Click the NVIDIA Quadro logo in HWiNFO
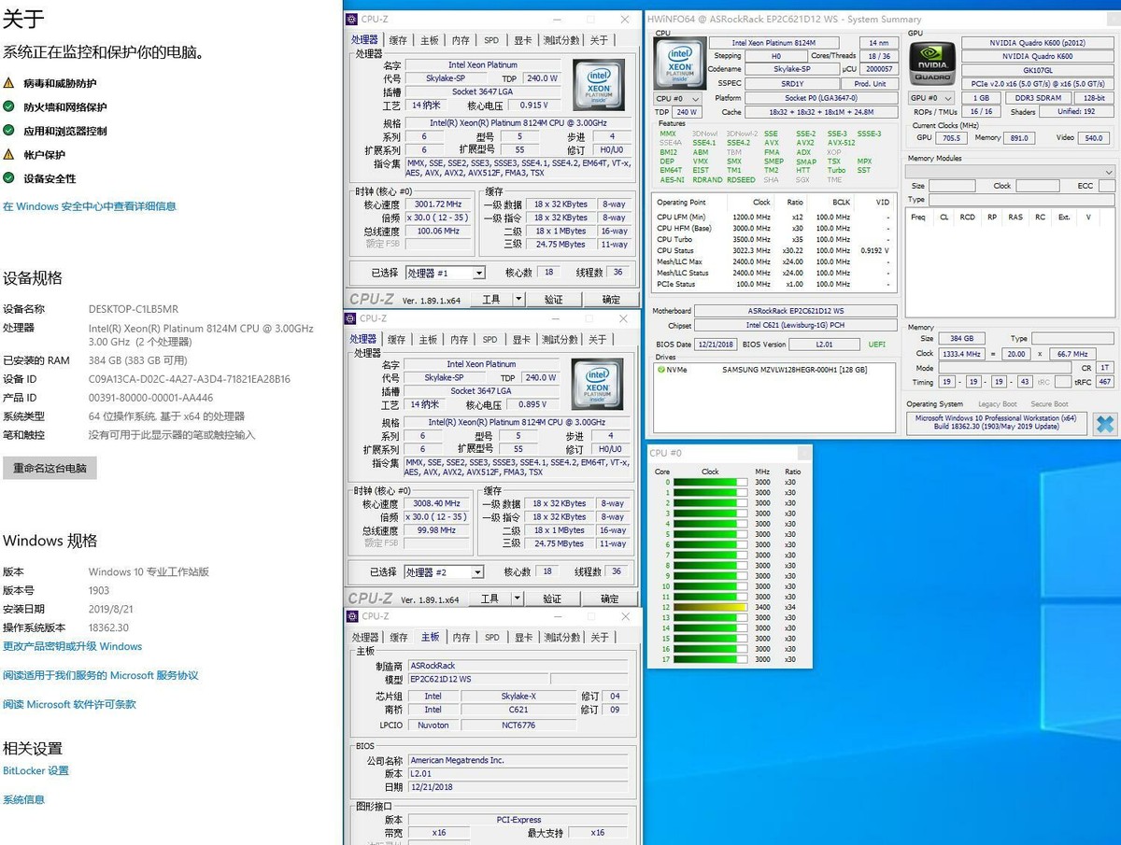Image resolution: width=1121 pixels, height=845 pixels. [x=932, y=62]
